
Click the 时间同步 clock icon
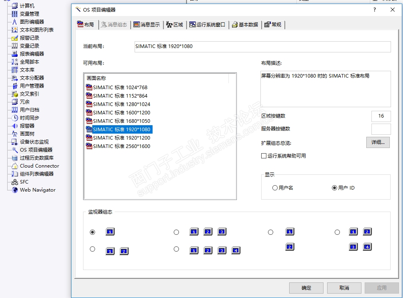pos(15,118)
